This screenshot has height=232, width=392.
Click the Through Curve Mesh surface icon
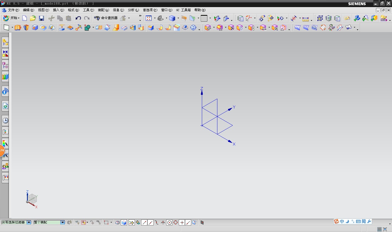pyautogui.click(x=306, y=27)
